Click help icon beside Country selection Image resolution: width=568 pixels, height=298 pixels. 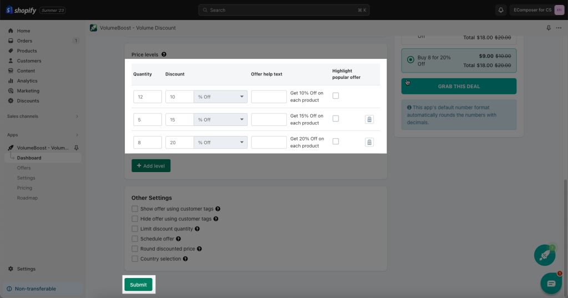click(185, 259)
